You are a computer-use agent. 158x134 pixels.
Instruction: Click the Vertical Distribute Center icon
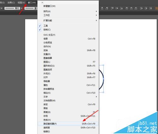click(131, 8)
